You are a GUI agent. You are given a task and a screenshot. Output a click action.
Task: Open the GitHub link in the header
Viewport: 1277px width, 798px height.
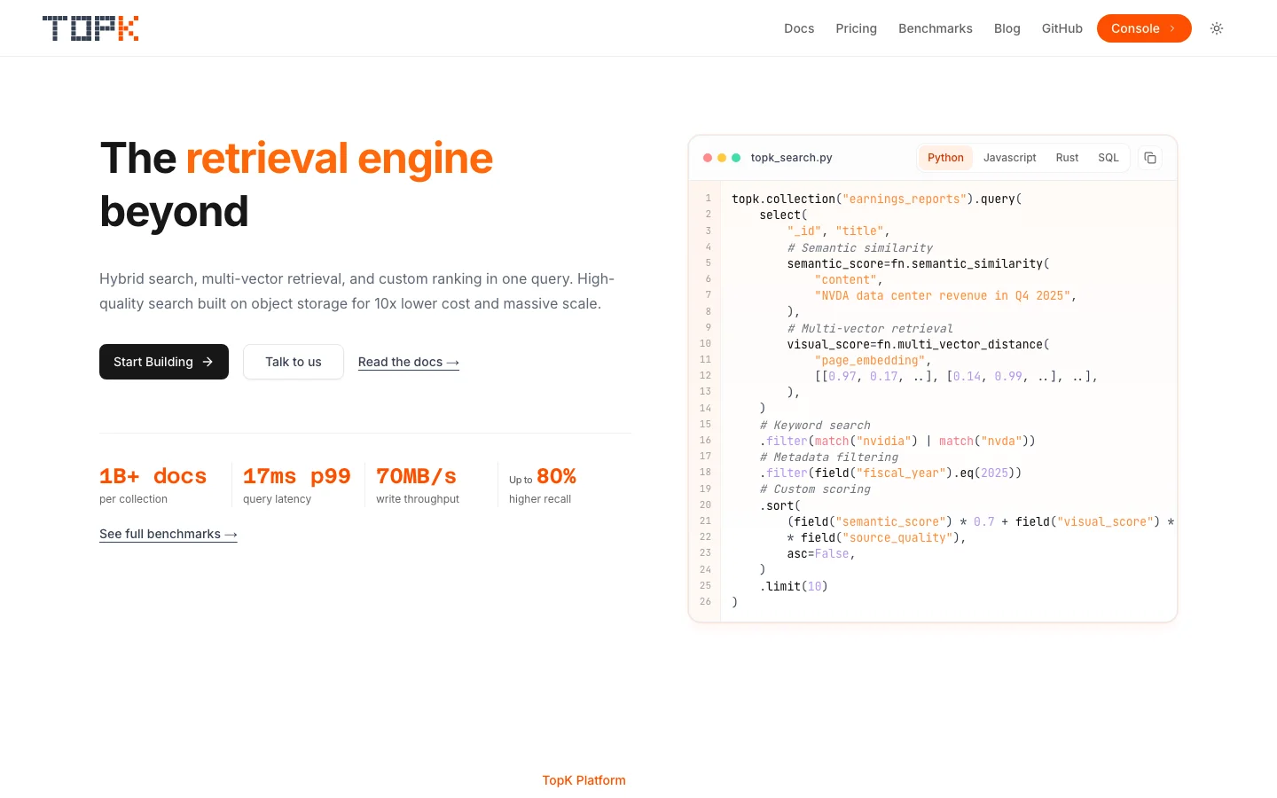(x=1062, y=28)
